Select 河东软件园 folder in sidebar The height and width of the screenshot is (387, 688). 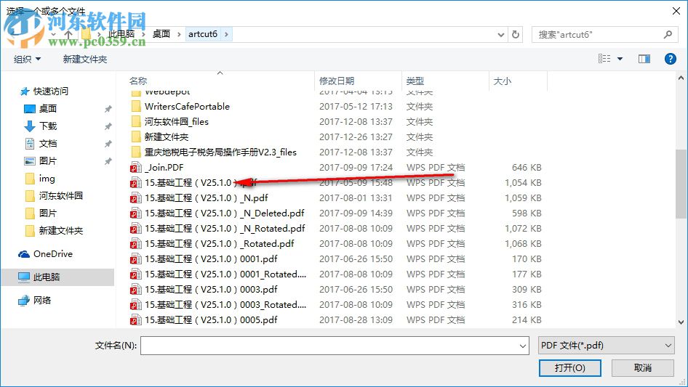[x=60, y=196]
